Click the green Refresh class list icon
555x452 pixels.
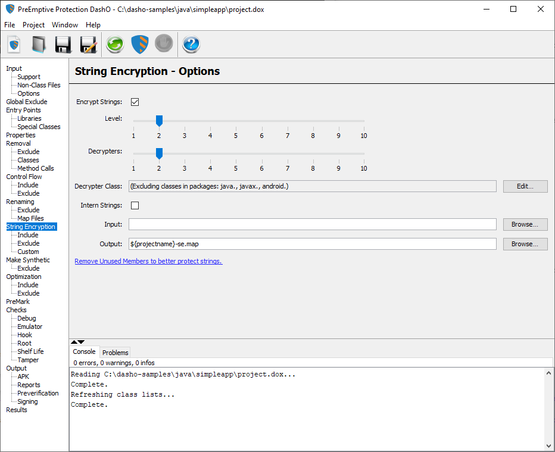pos(115,45)
